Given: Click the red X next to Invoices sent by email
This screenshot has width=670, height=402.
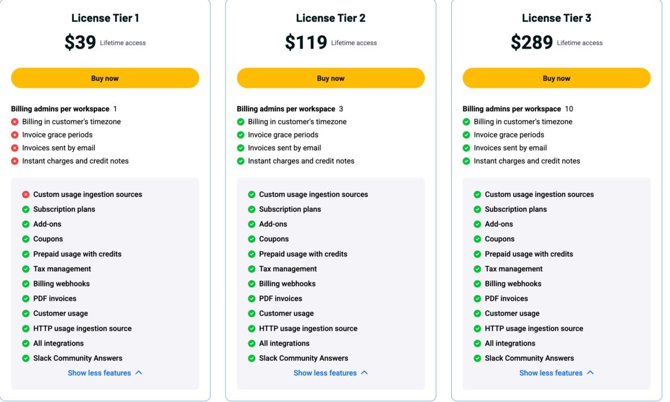Looking at the screenshot, I should (14, 147).
